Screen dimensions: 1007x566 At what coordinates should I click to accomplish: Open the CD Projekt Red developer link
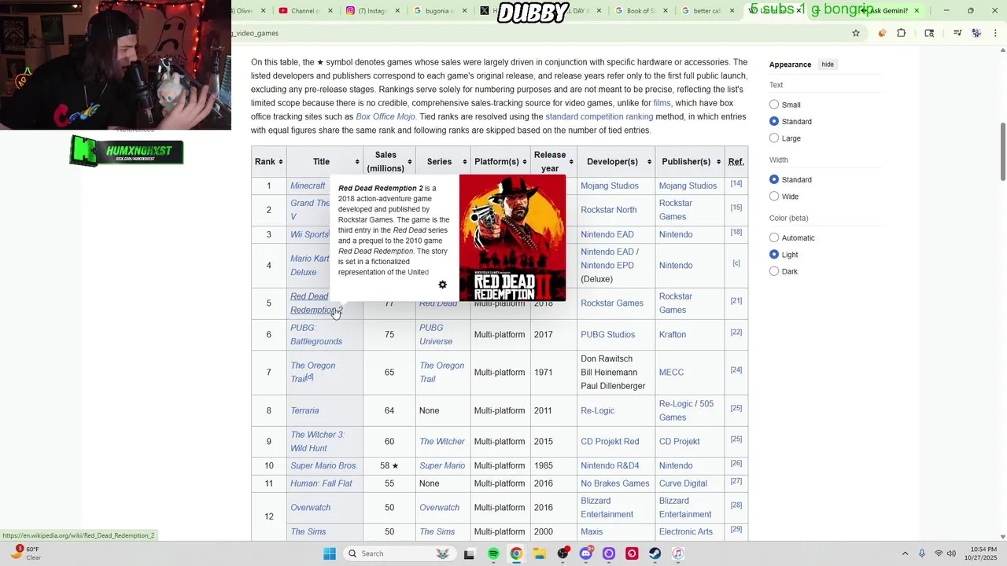click(610, 442)
